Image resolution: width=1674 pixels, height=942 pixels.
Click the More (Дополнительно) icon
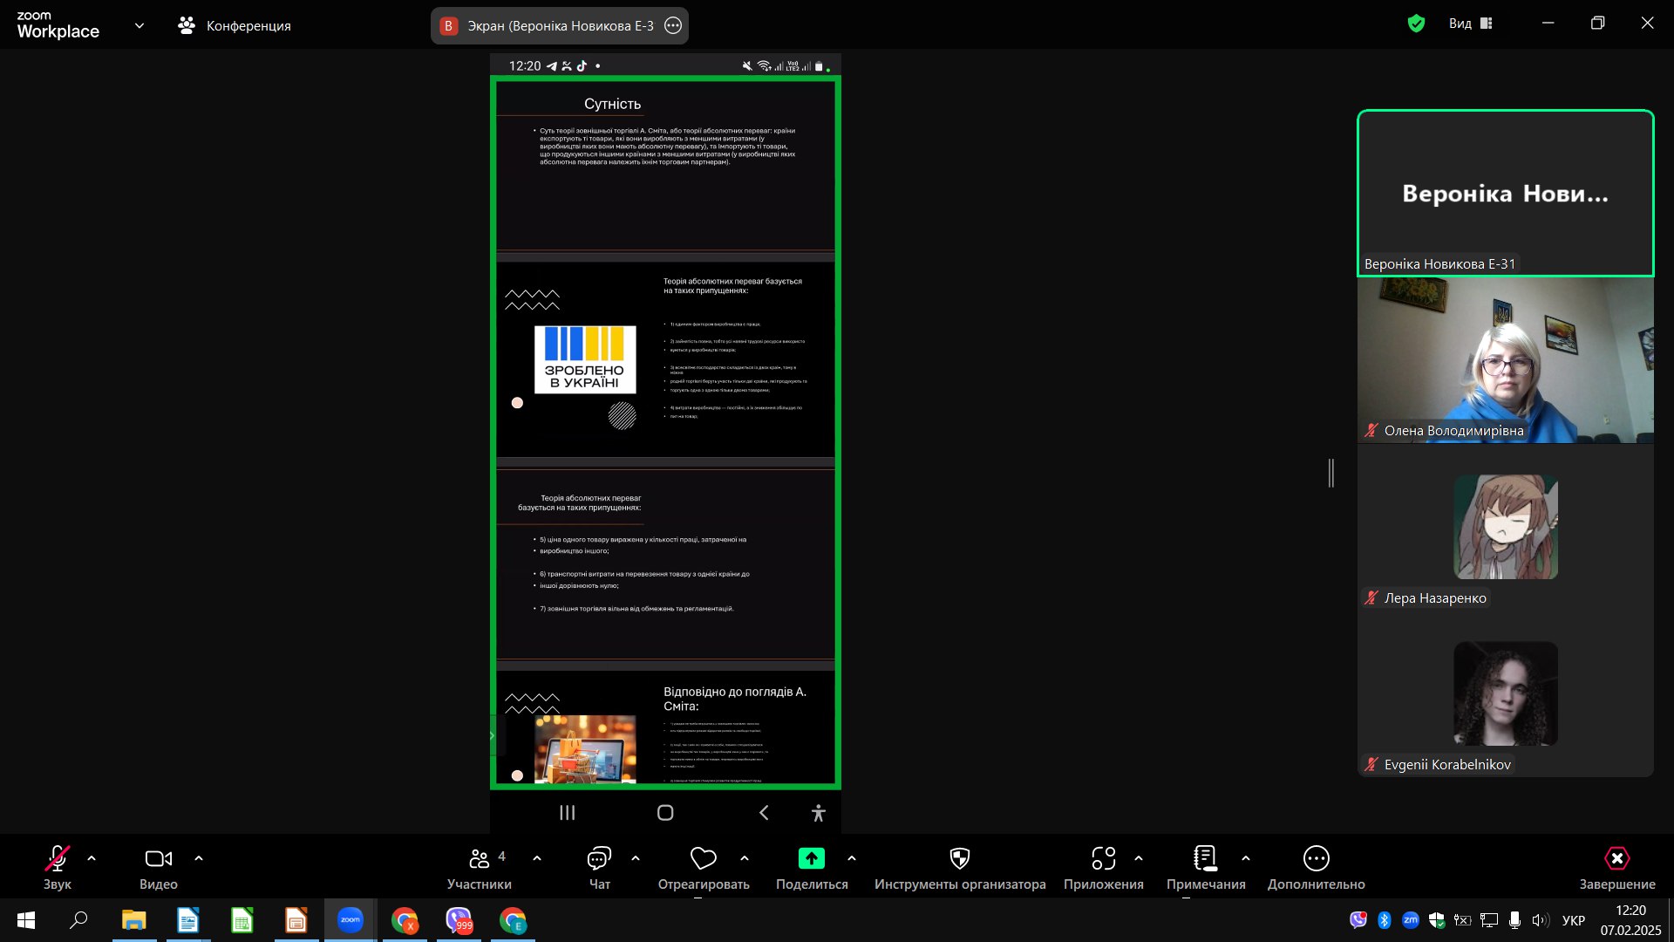(x=1316, y=859)
